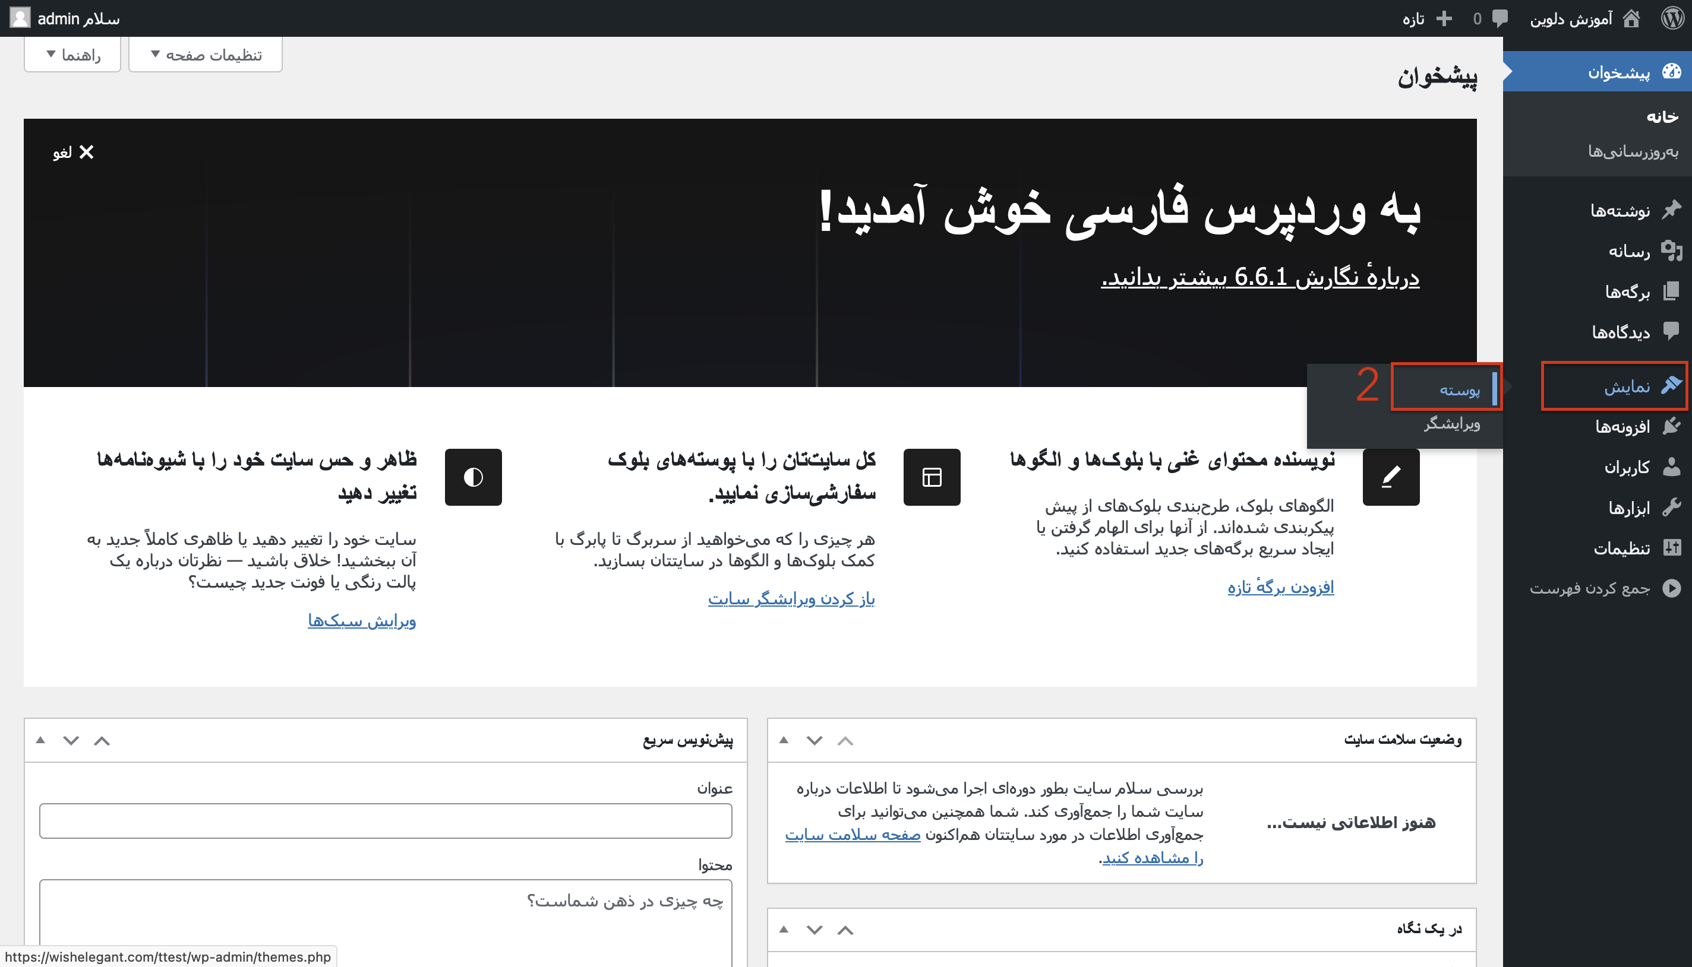This screenshot has height=967, width=1692.
Task: Collapse the پیش‌نویس سریع panel toggle
Action: coord(40,740)
